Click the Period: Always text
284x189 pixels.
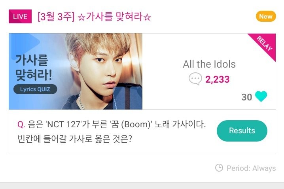251,168
